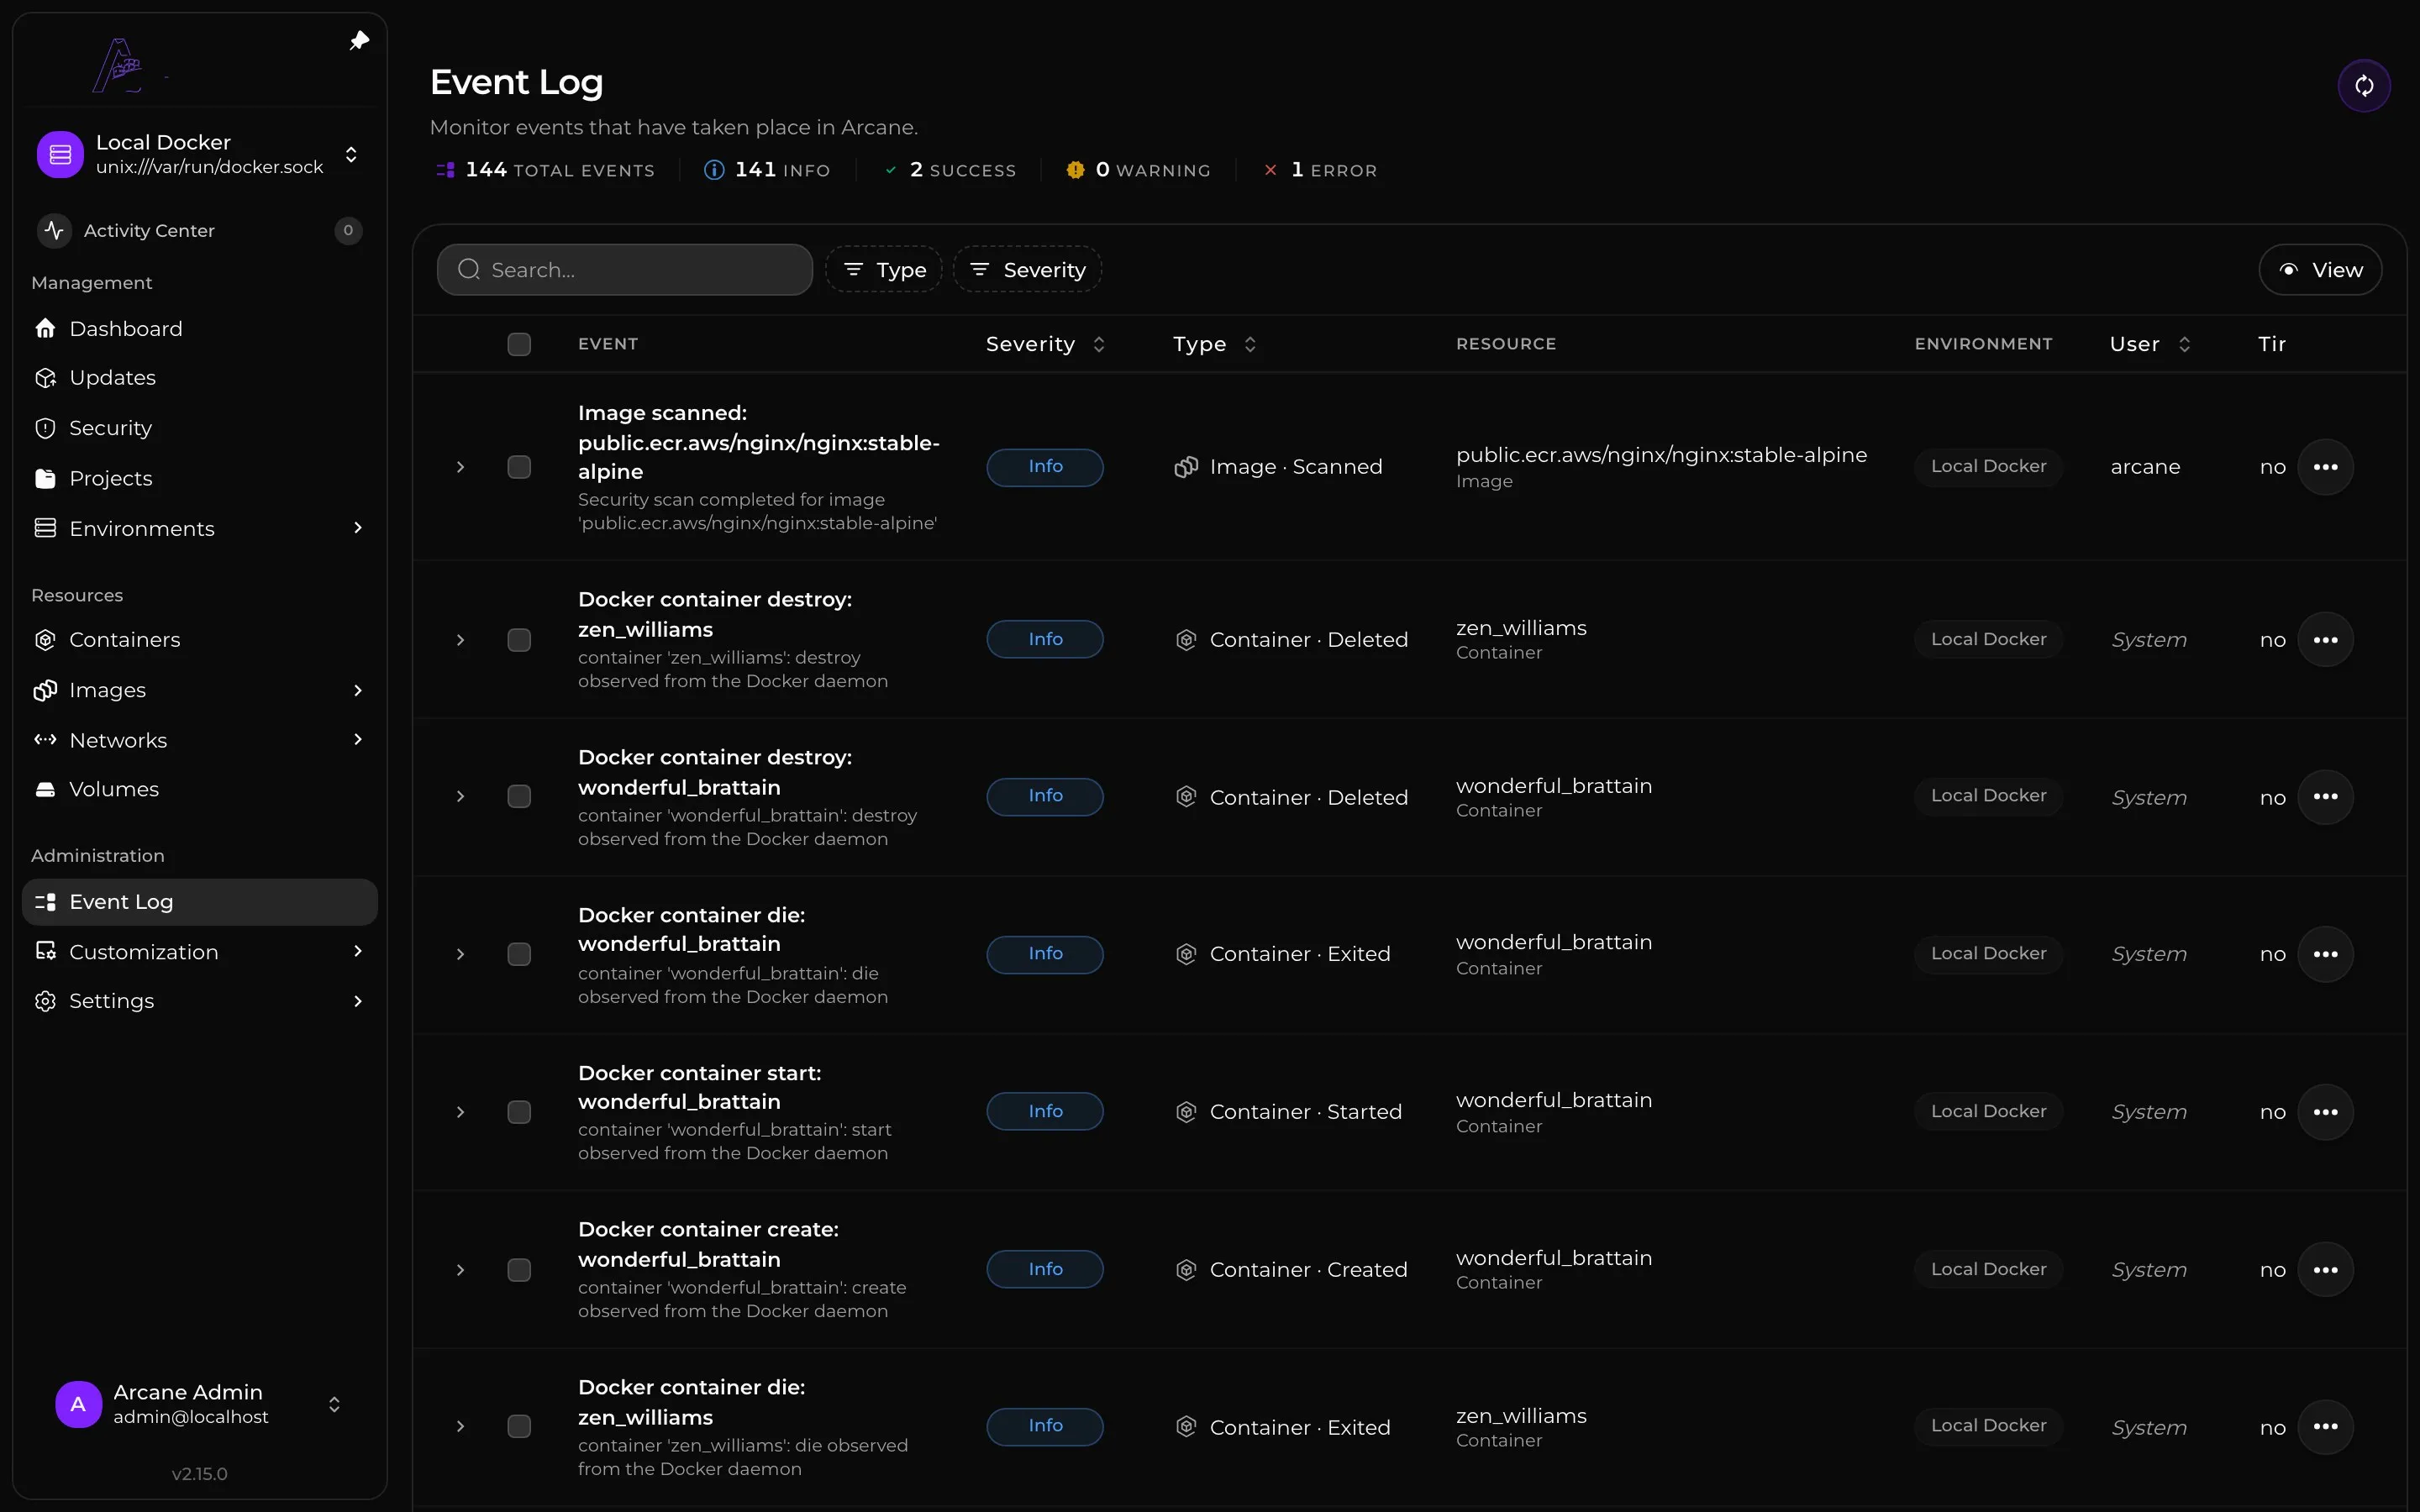
Task: Open actions menu for Image scanned row
Action: pos(2325,467)
